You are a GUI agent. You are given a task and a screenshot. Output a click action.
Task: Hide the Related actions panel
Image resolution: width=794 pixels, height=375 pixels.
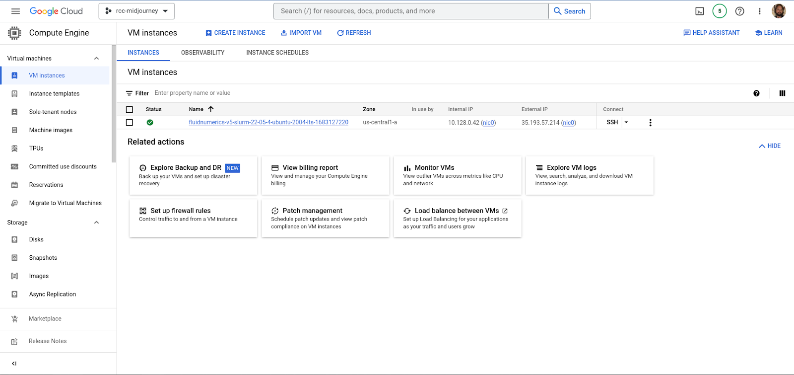click(x=770, y=146)
